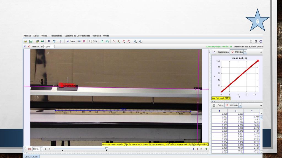The height and width of the screenshot is (158, 282).
Task: Open the 51% zoom magnifier button
Action: click(x=93, y=41)
